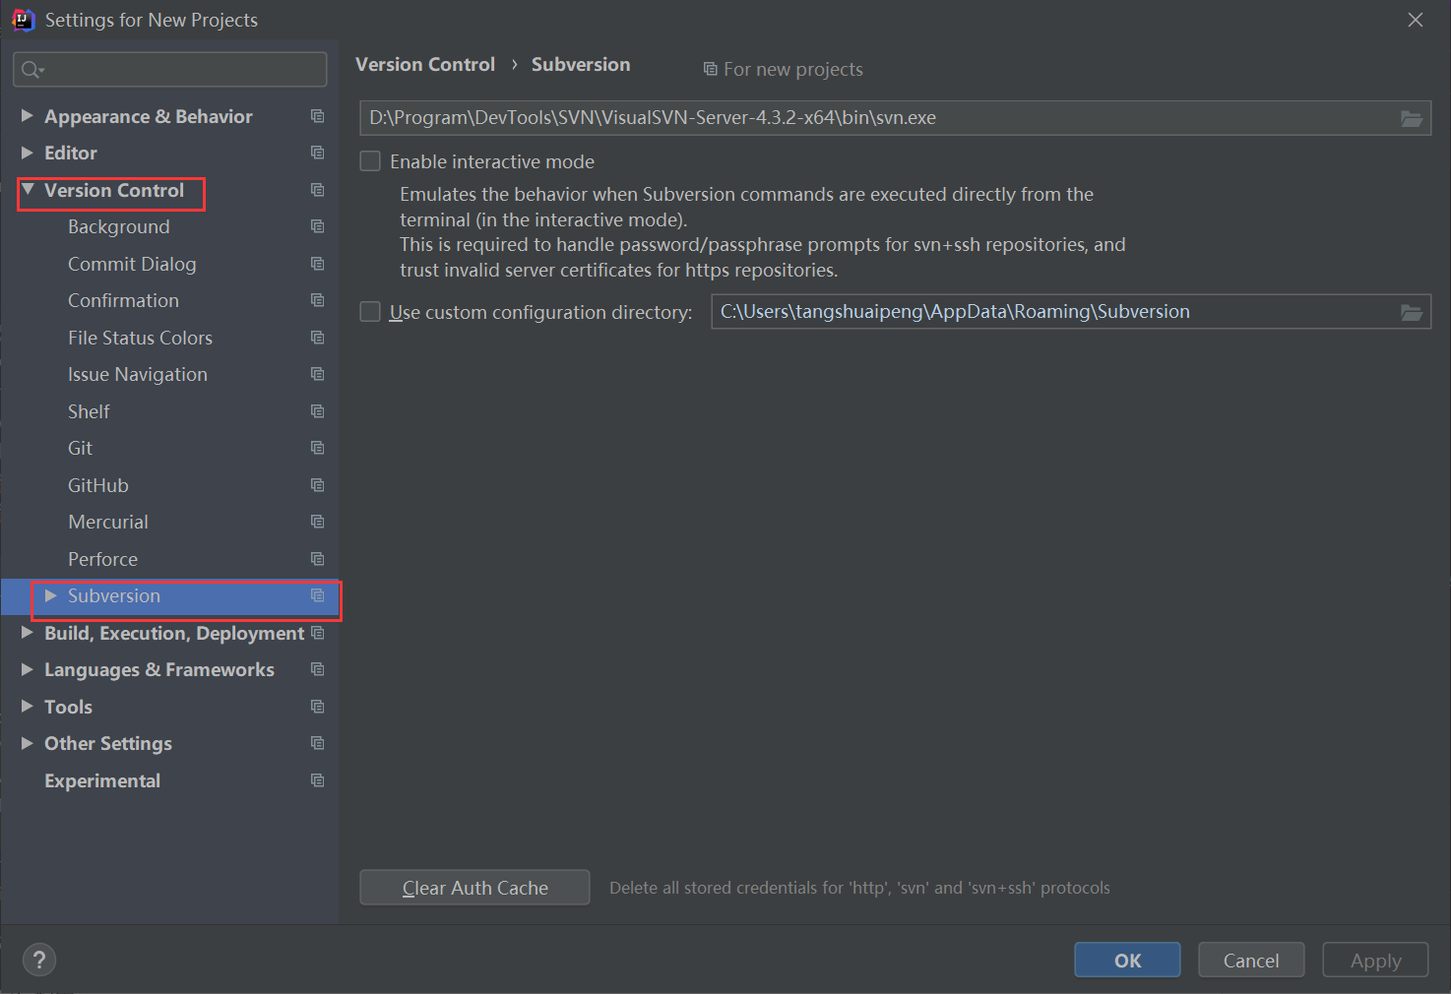Click the project-level icon beside Perforce

(317, 559)
